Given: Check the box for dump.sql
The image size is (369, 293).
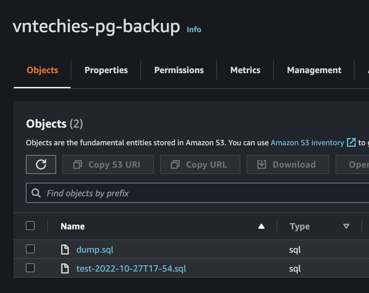Looking at the screenshot, I should tap(30, 250).
